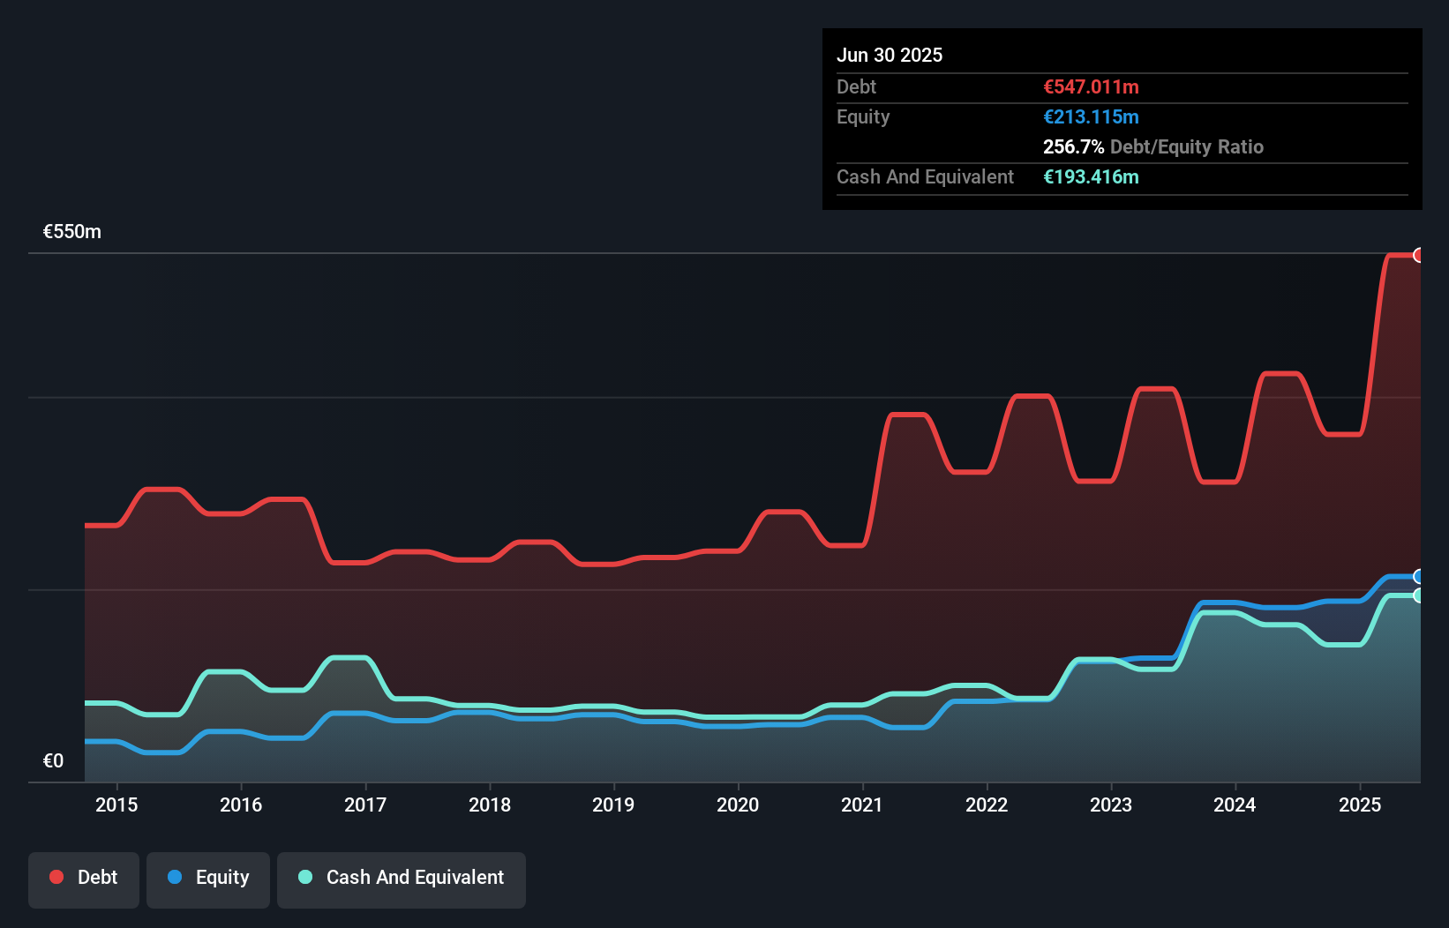1449x928 pixels.
Task: Click the blue dot in Equity legend
Action: tap(175, 877)
